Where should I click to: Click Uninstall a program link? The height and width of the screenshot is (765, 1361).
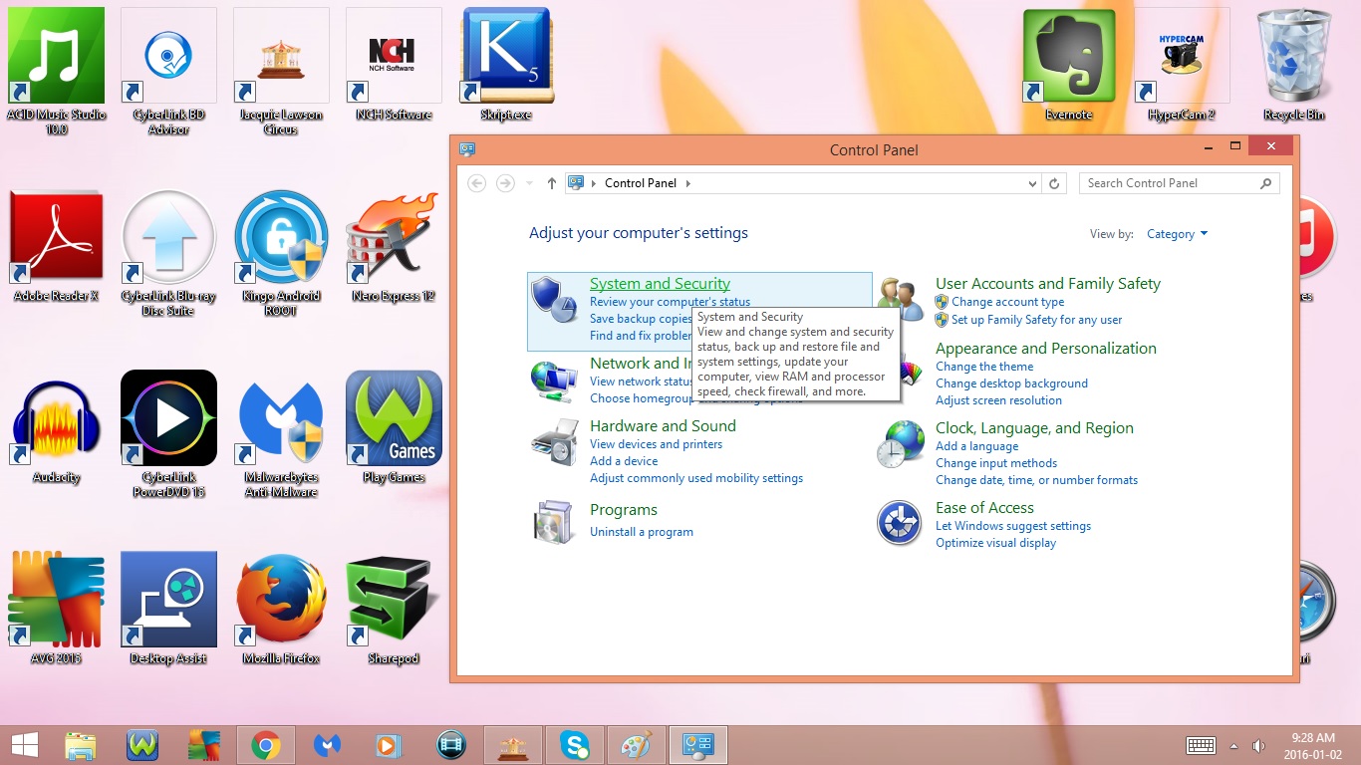coord(642,532)
